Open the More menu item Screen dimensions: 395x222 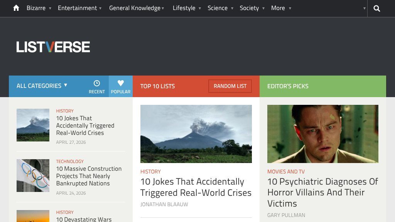[278, 8]
